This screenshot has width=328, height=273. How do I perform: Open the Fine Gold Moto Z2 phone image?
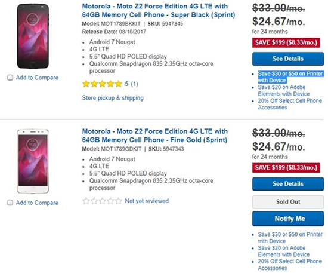[33, 161]
